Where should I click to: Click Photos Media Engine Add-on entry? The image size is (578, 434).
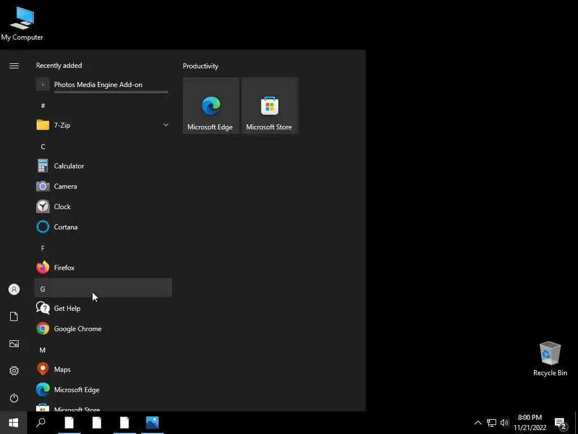pyautogui.click(x=103, y=85)
